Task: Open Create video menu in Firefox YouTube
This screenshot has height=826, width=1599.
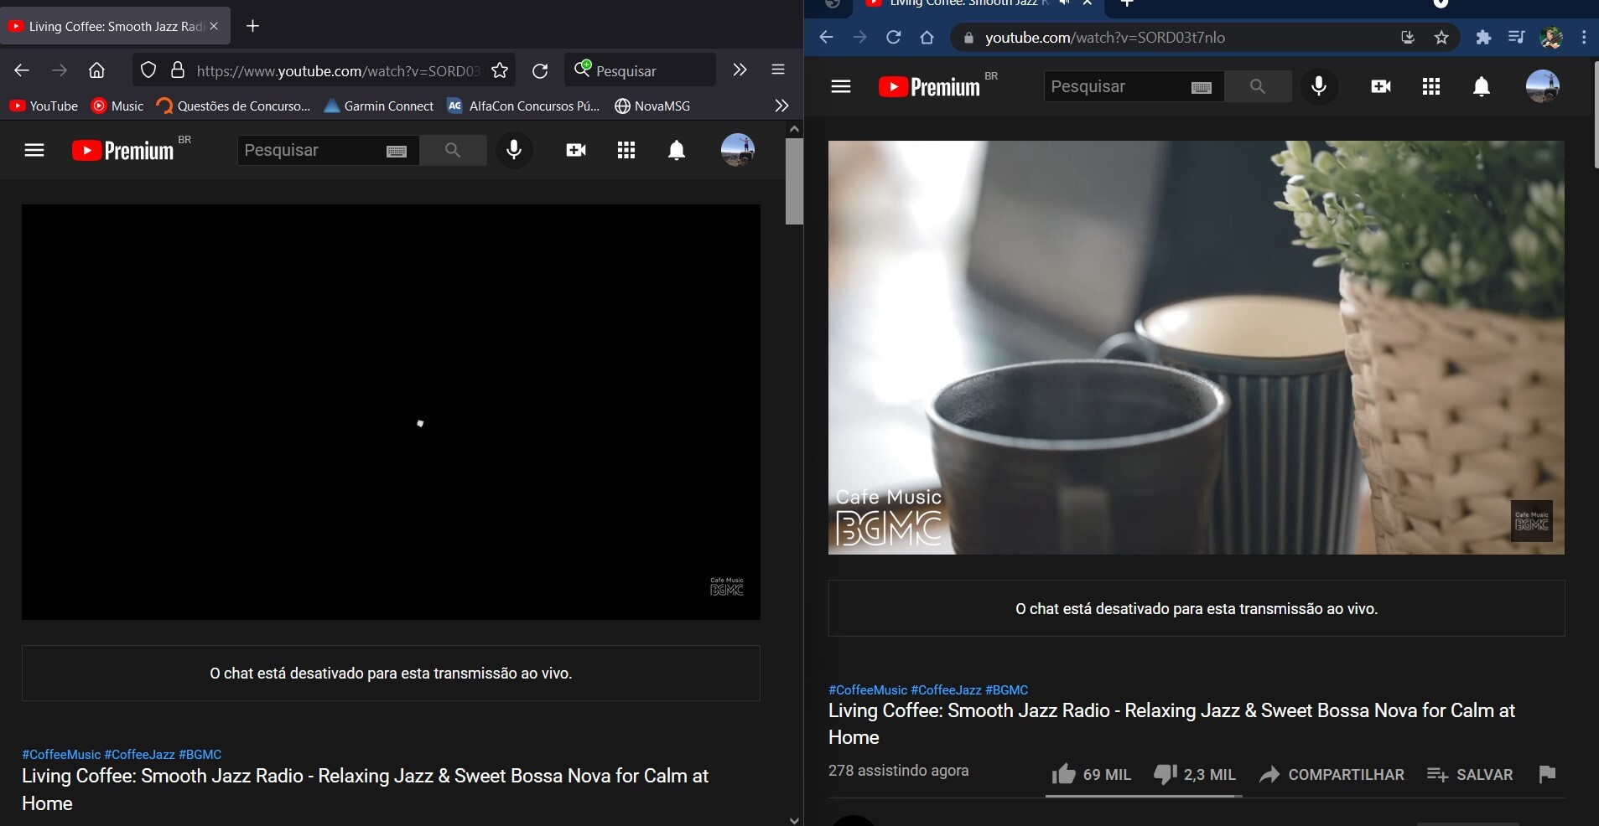Action: (x=576, y=150)
